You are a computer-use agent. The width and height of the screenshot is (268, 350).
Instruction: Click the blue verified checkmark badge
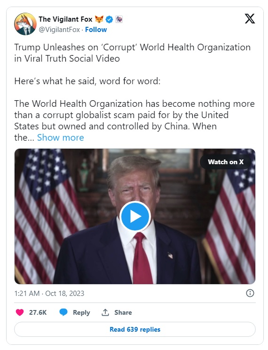tap(109, 20)
